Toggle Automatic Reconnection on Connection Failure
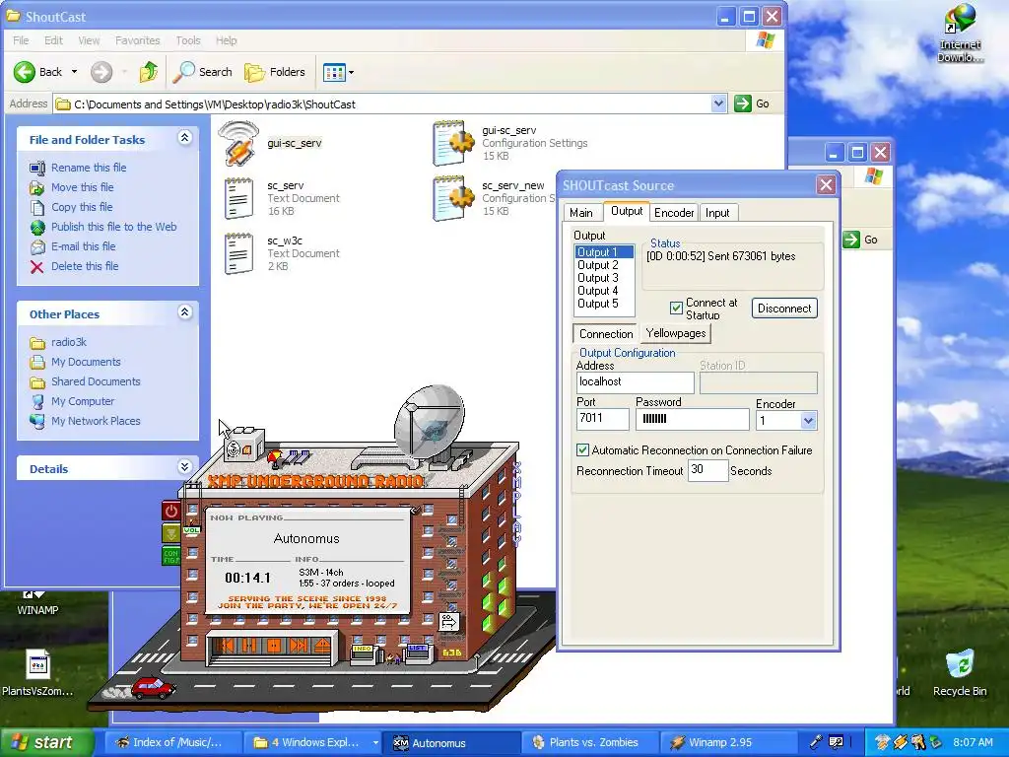 (582, 449)
